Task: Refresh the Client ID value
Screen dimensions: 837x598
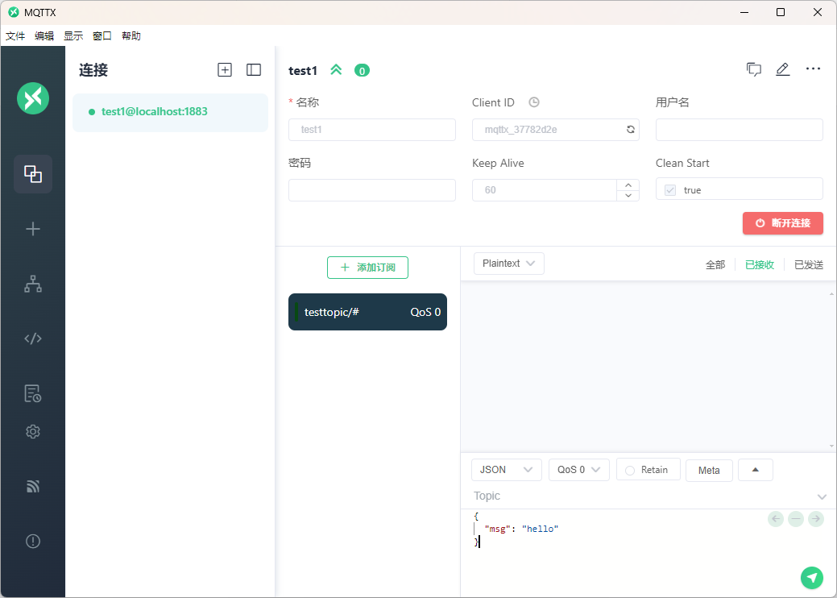Action: coord(630,130)
